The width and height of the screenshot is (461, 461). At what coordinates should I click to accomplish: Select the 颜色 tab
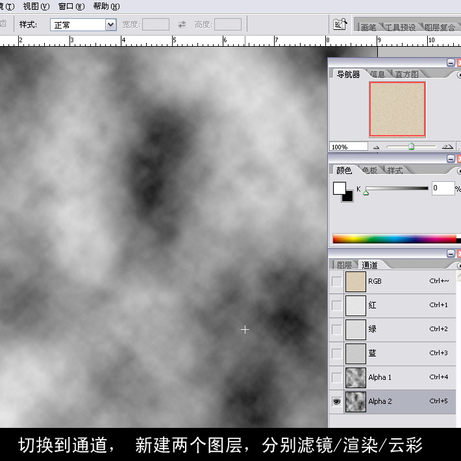point(344,171)
